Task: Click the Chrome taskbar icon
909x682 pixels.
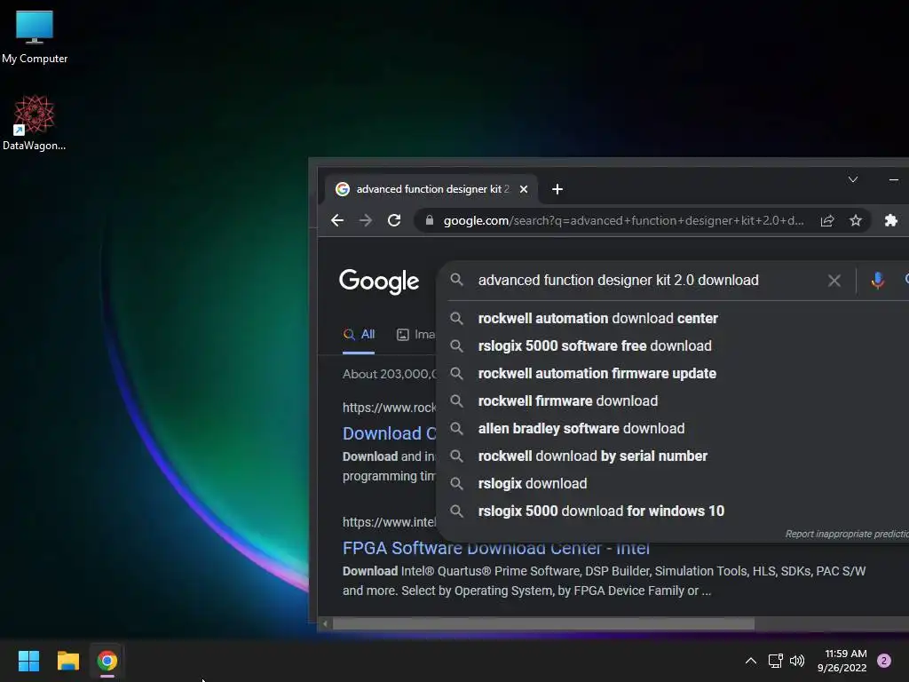Action: tap(107, 661)
